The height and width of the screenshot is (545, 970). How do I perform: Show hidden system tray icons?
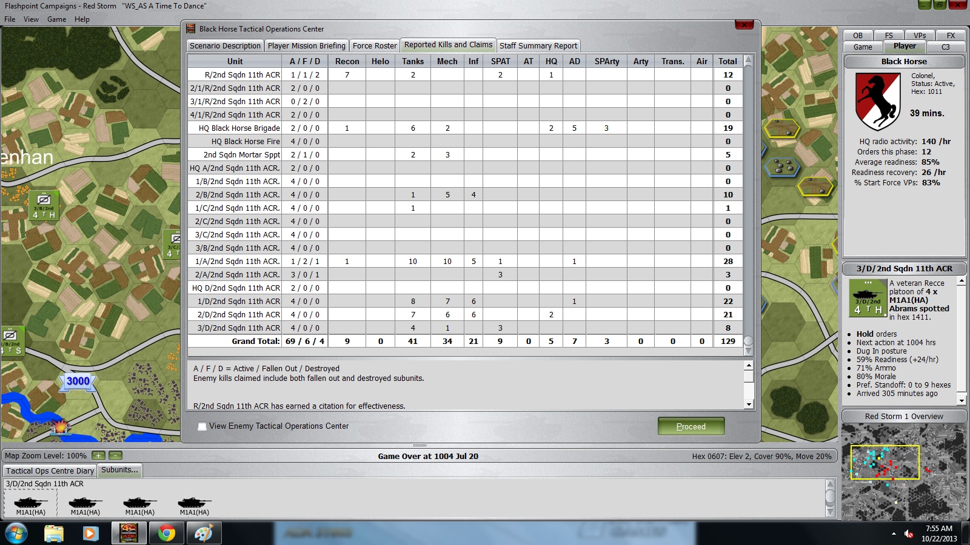click(x=894, y=533)
